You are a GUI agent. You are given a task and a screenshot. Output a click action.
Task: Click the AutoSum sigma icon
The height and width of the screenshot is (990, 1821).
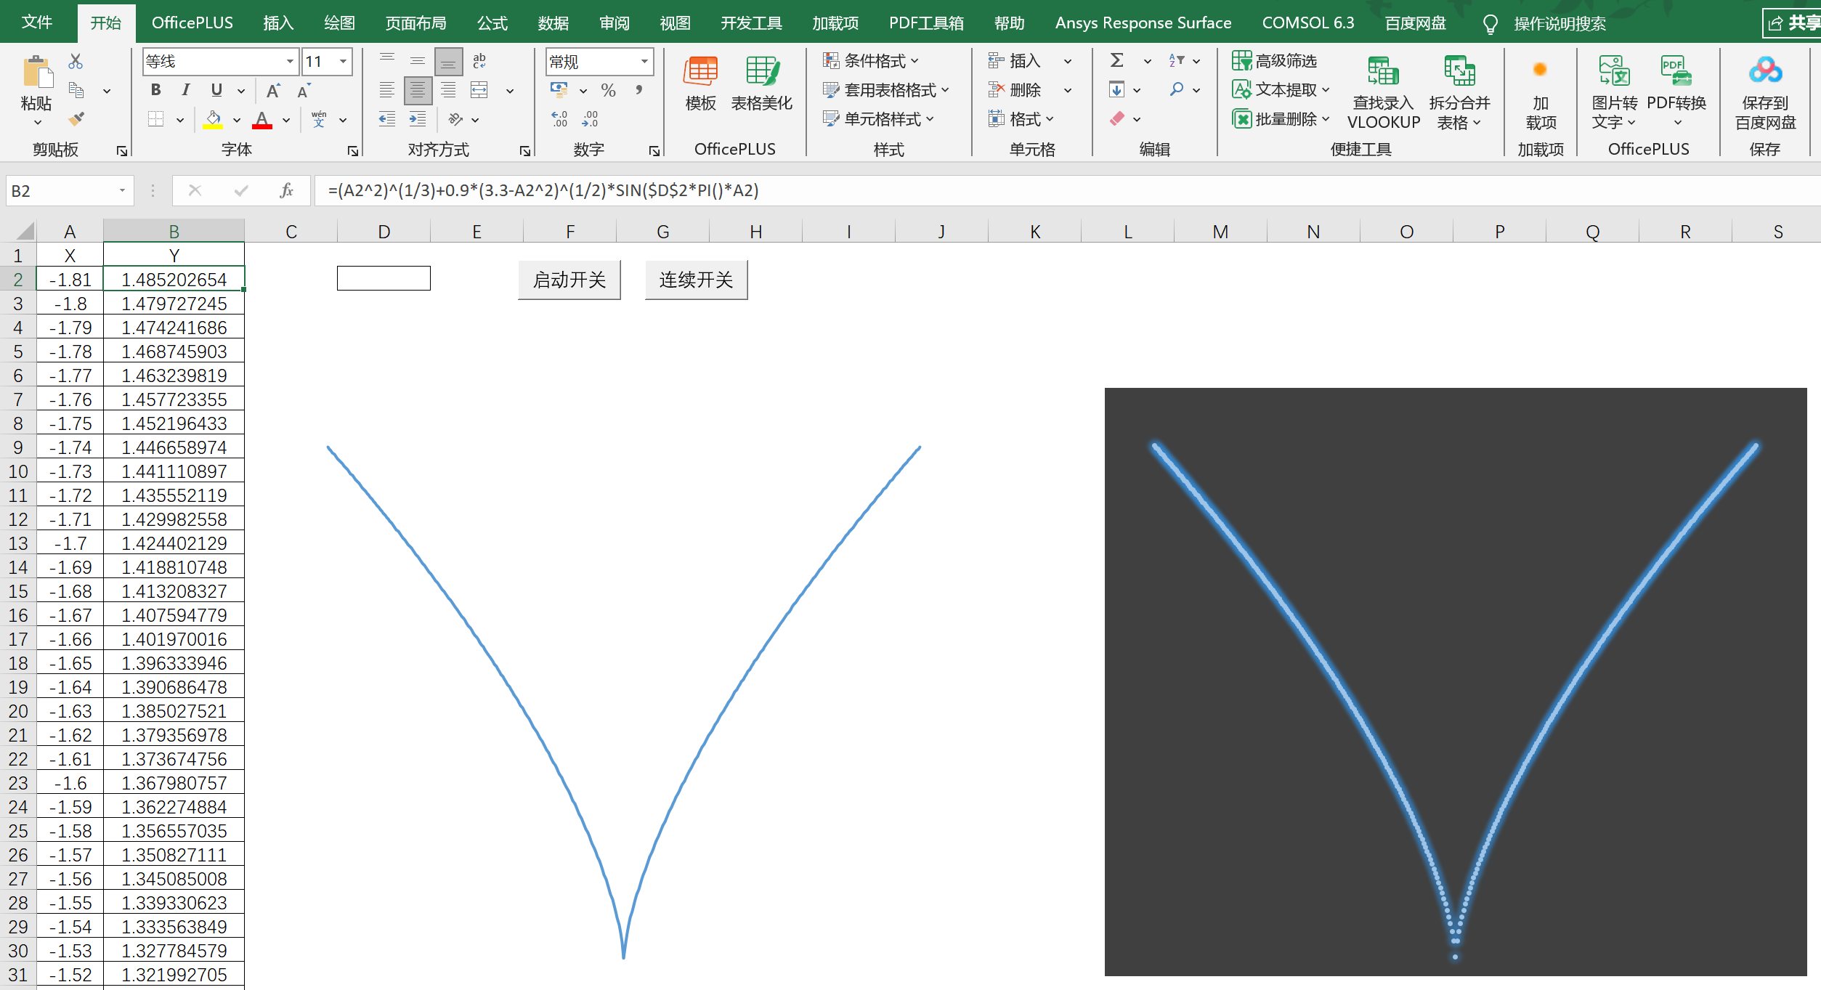(x=1117, y=61)
